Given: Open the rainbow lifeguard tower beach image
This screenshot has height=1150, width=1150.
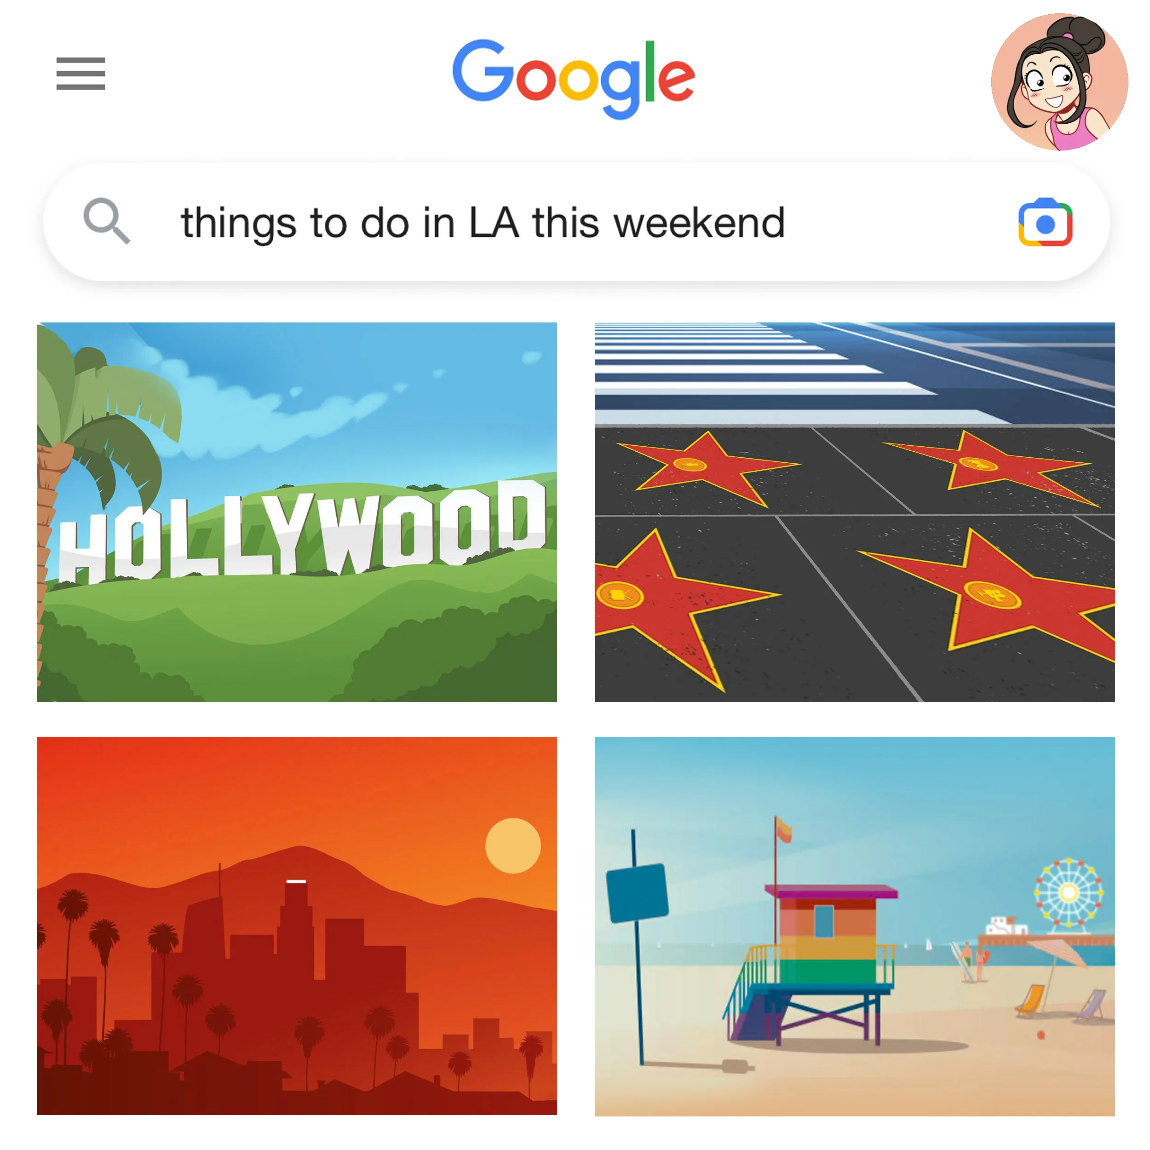Looking at the screenshot, I should (855, 926).
